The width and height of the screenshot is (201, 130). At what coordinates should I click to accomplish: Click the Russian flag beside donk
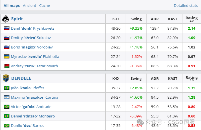point(7,28)
